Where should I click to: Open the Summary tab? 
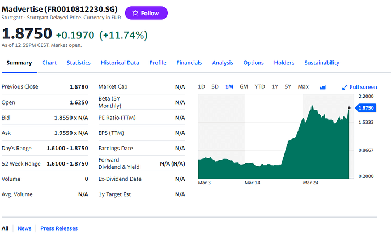(x=19, y=63)
